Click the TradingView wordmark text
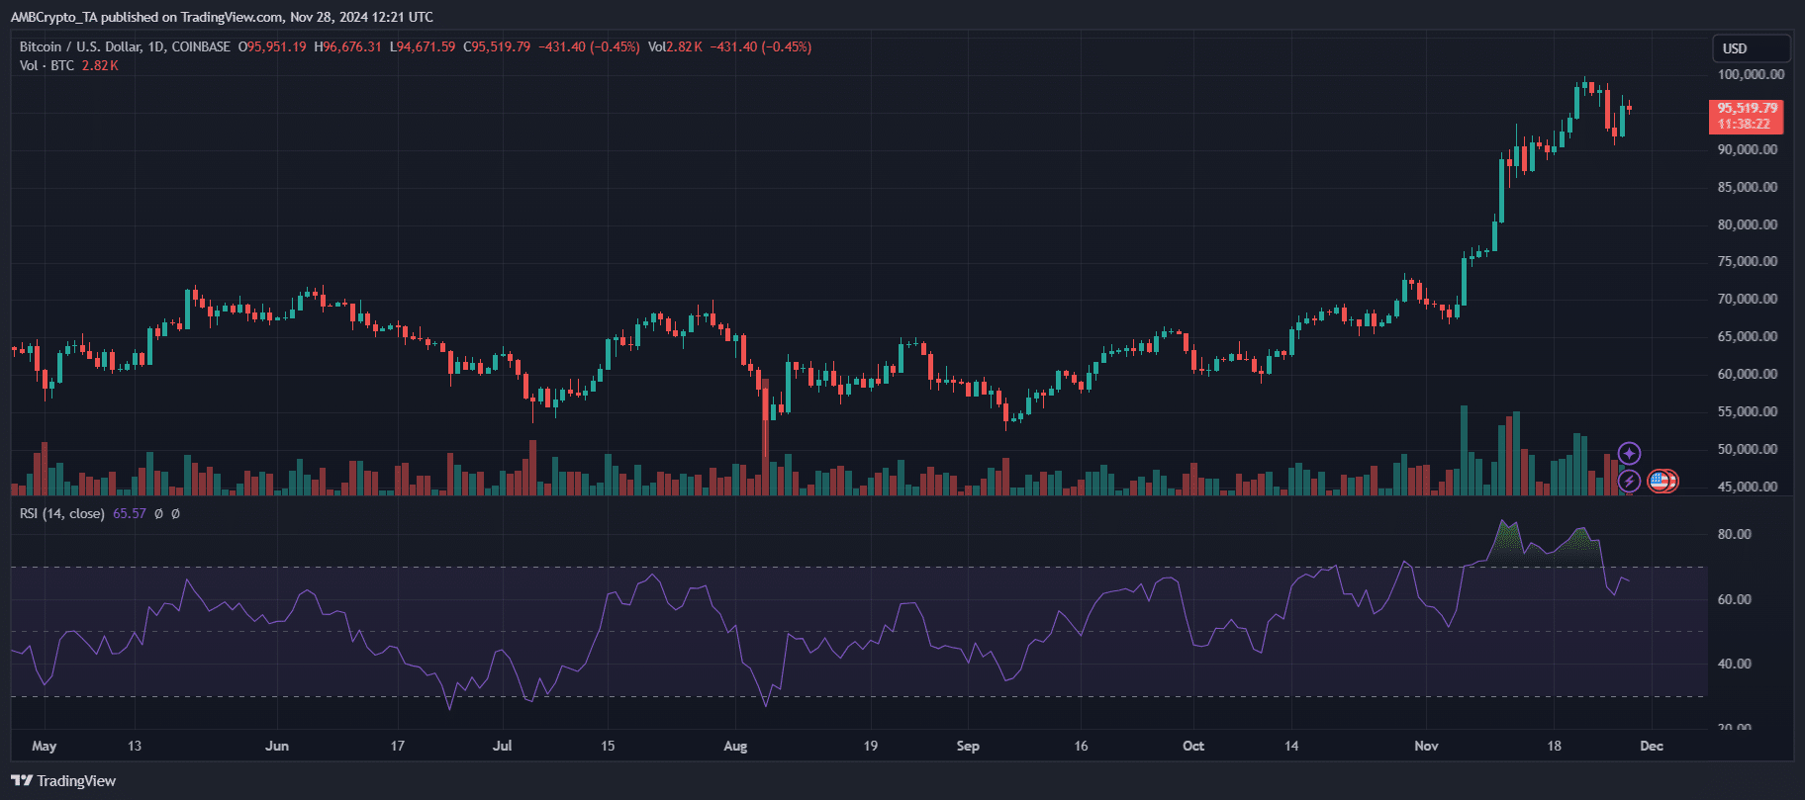The width and height of the screenshot is (1805, 800). (76, 781)
